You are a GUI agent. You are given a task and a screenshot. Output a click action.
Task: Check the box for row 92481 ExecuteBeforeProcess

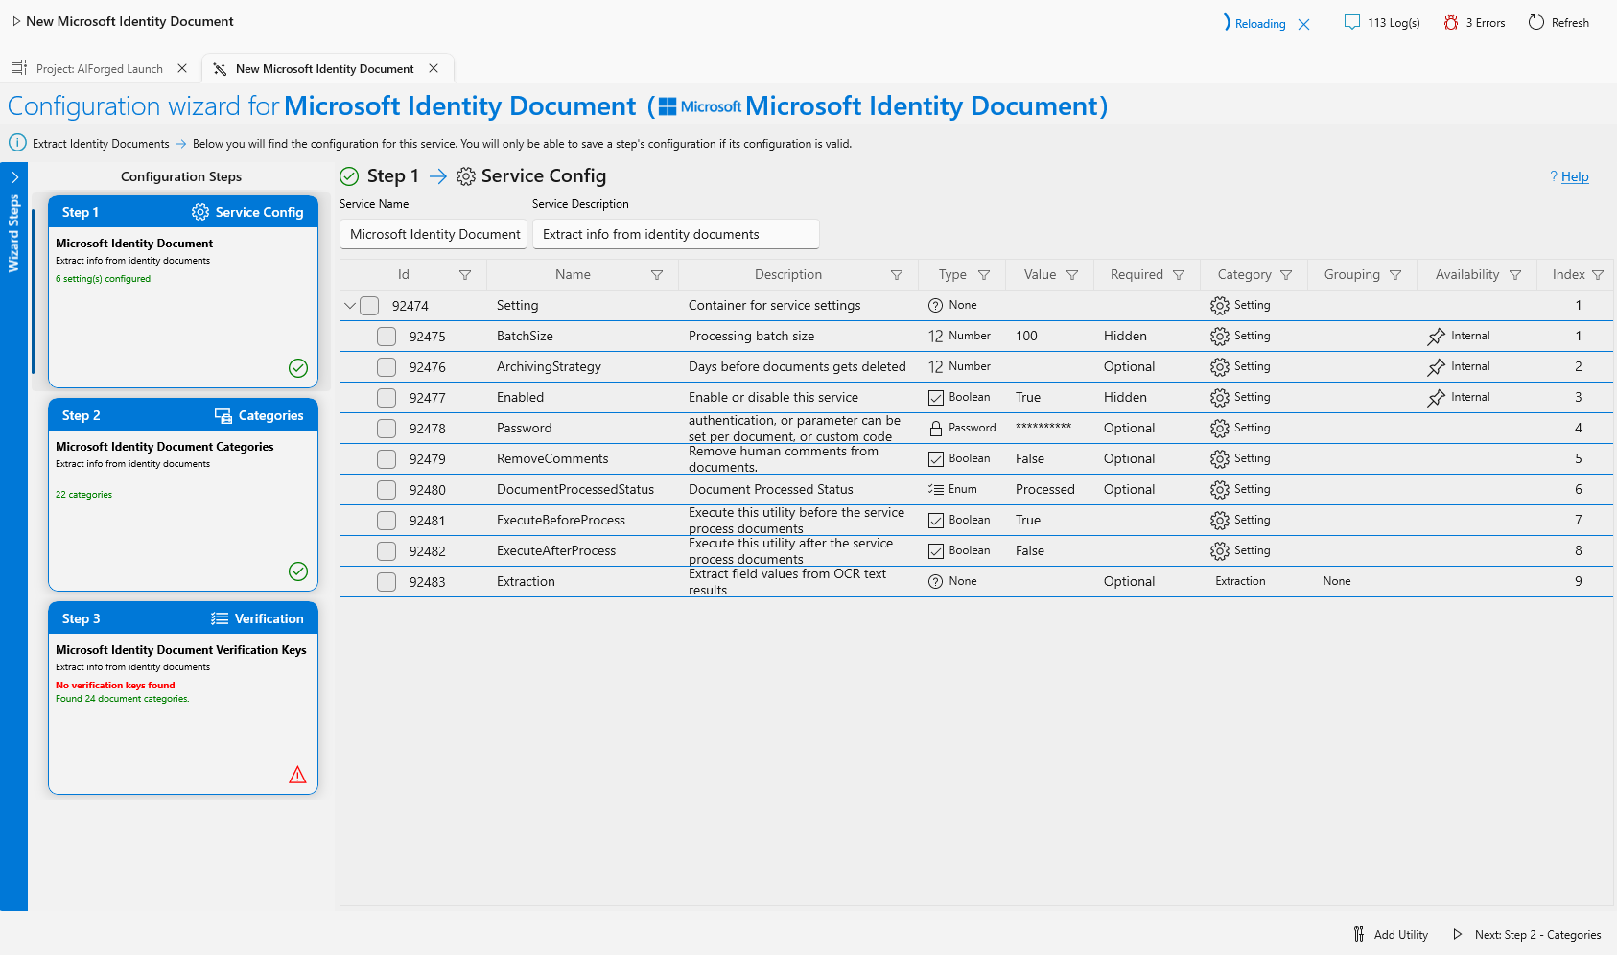click(x=387, y=521)
